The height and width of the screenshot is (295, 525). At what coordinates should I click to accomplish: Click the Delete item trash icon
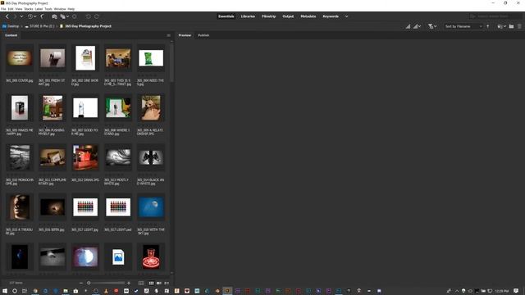click(519, 26)
